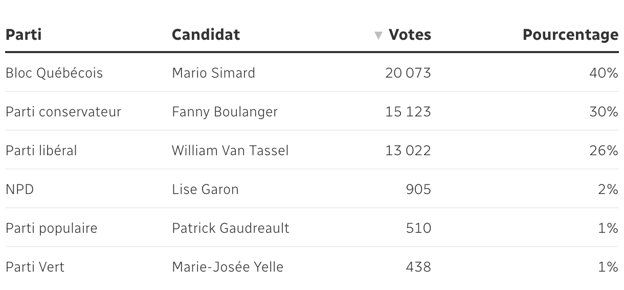Select candidate Lise Garon
The image size is (624, 290).
[205, 189]
